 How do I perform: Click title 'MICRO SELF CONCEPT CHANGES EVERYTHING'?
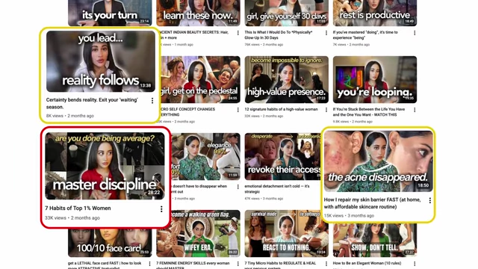pos(187,112)
